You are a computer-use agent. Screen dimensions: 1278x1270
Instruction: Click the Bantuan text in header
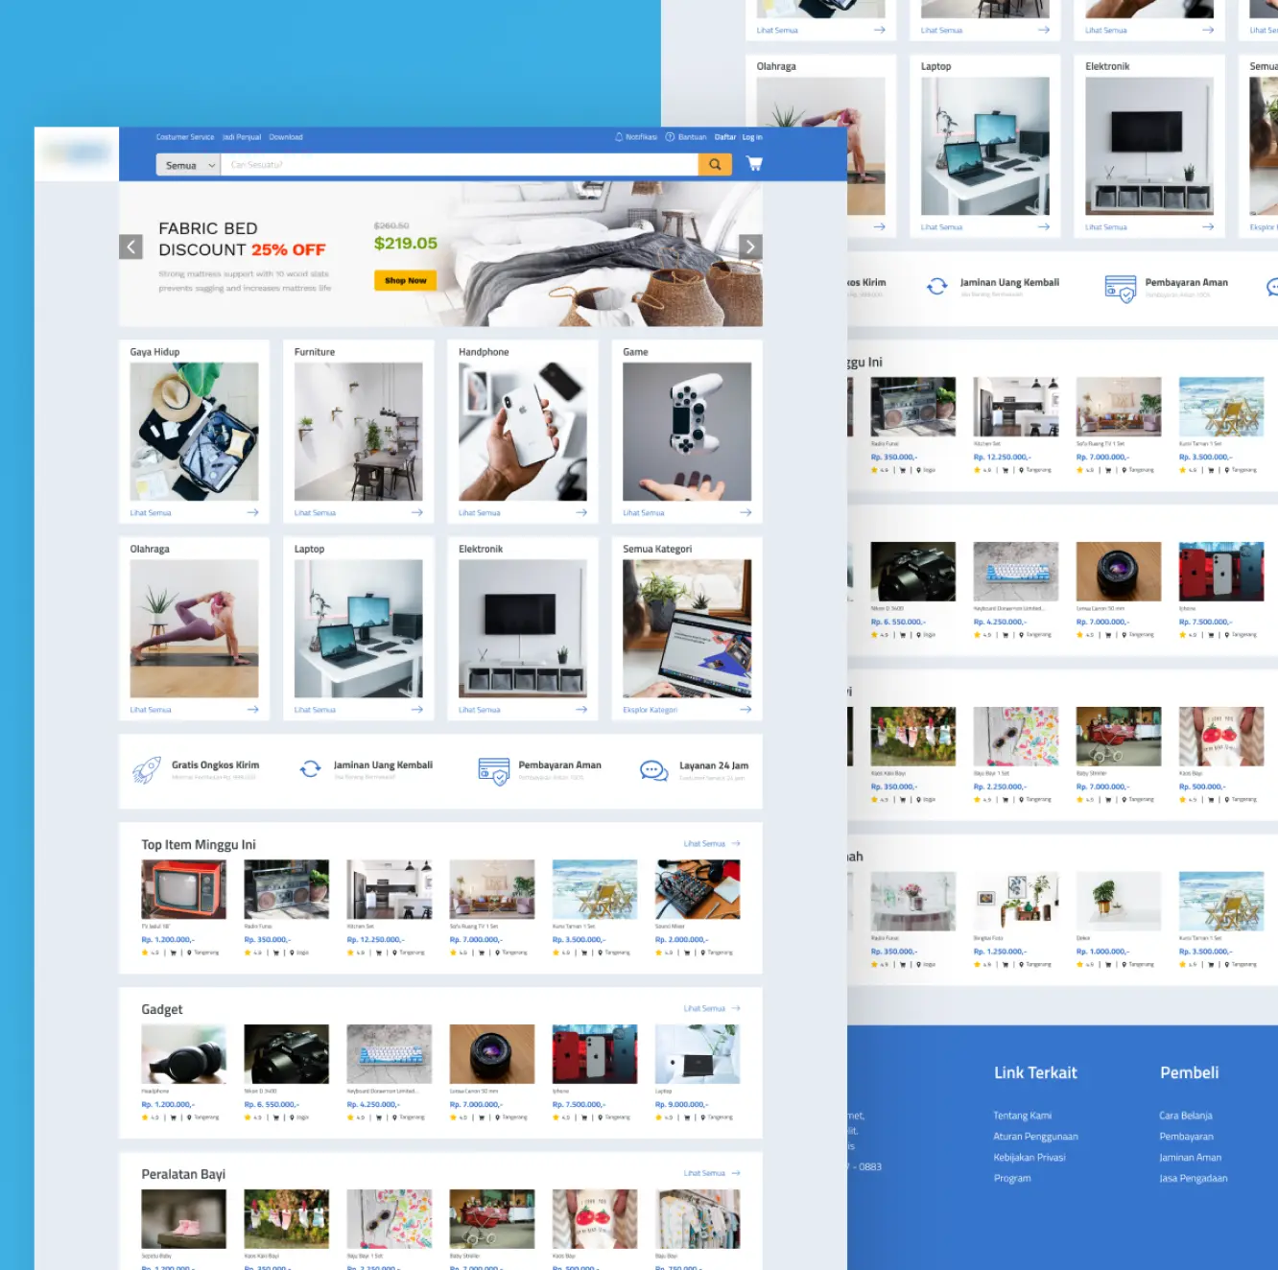click(692, 137)
